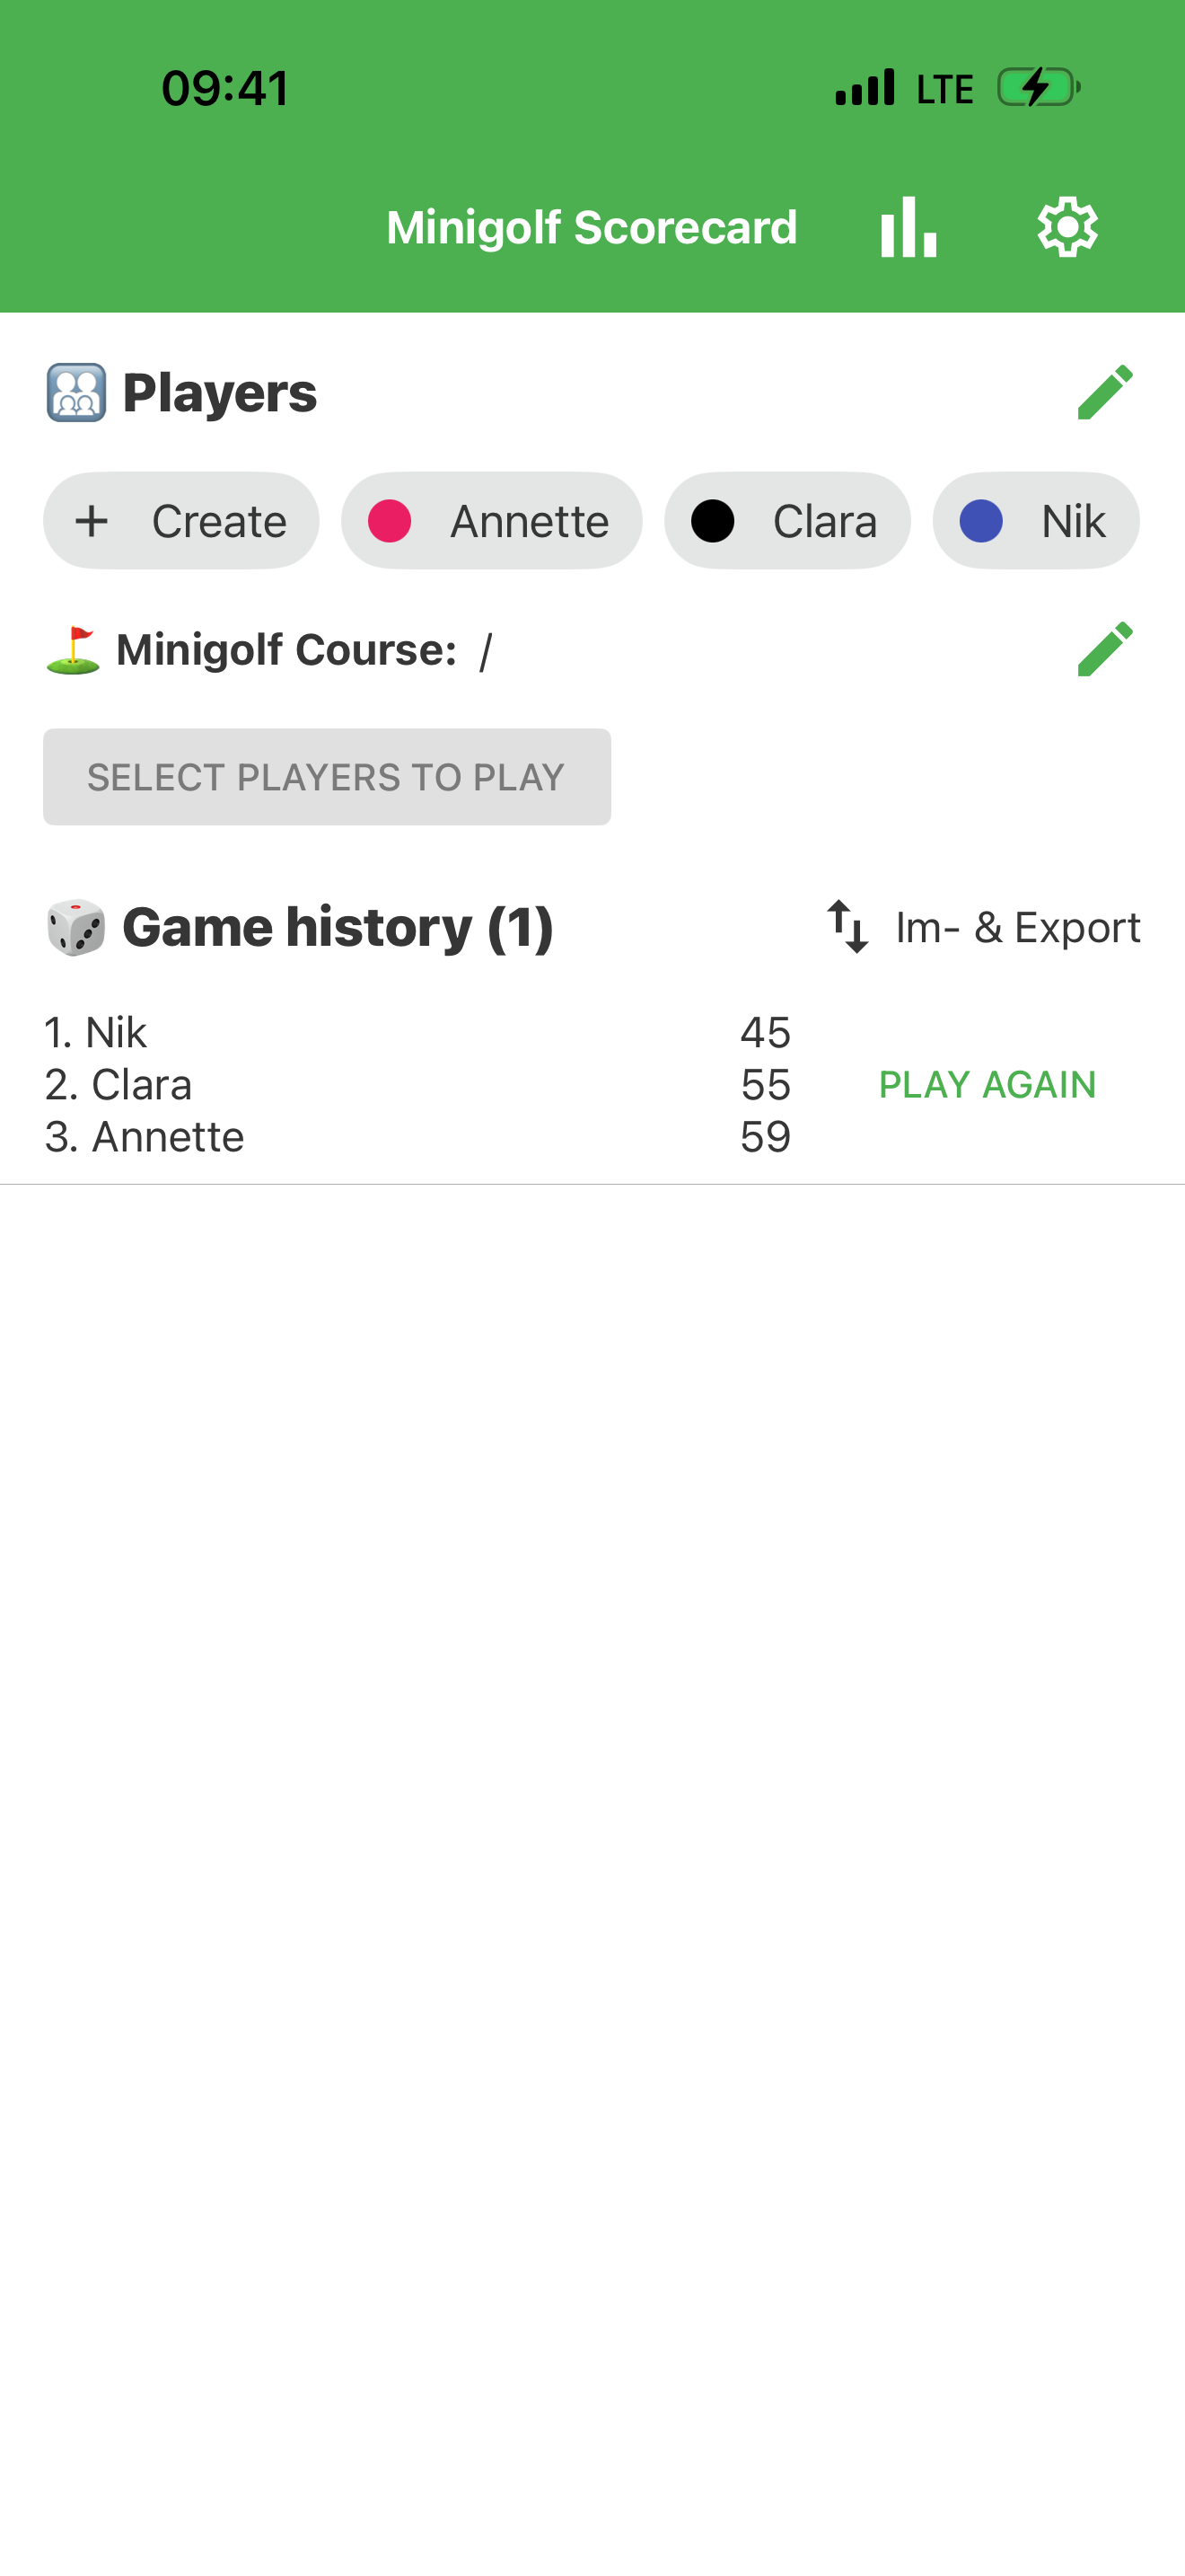Screen dimensions: 1185x2576
Task: Tap the Players group emoji icon
Action: pyautogui.click(x=76, y=392)
